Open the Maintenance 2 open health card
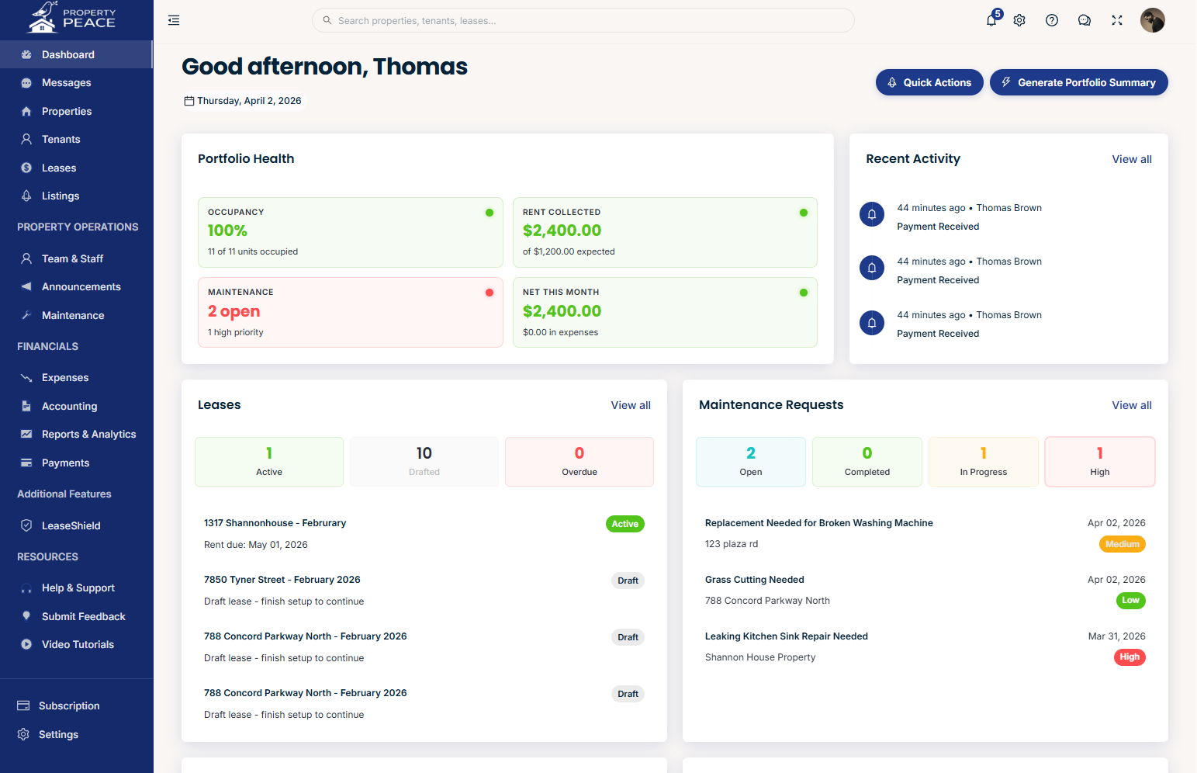 [351, 312]
